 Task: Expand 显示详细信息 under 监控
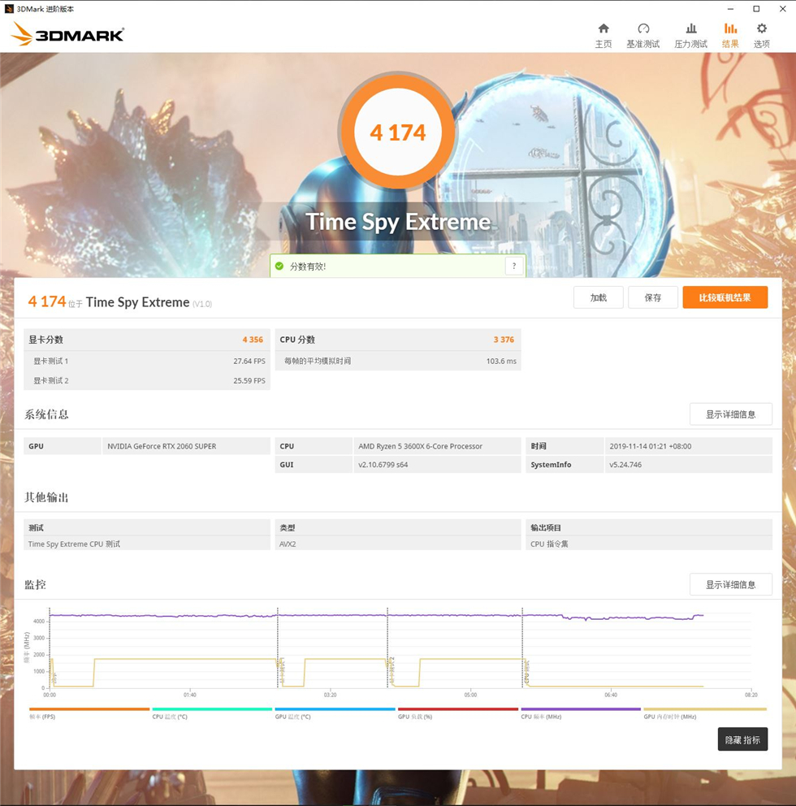pos(730,584)
